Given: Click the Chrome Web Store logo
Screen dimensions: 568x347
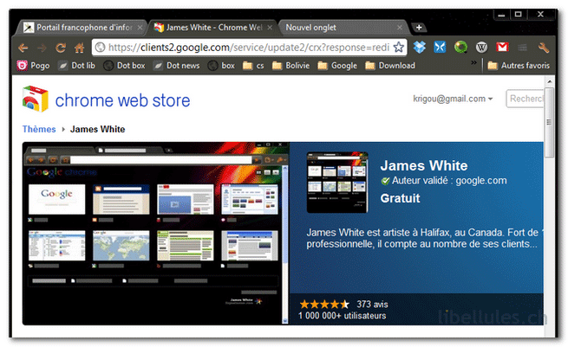Looking at the screenshot, I should [36, 99].
